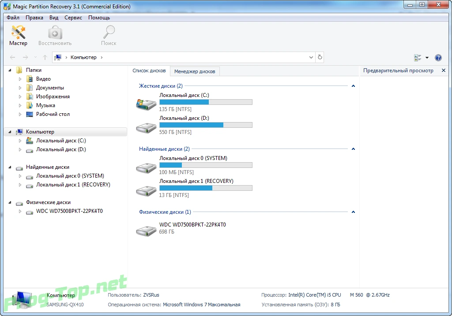452x316 pixels.
Task: Click the Рабочий стол icon in tree
Action: 30,114
